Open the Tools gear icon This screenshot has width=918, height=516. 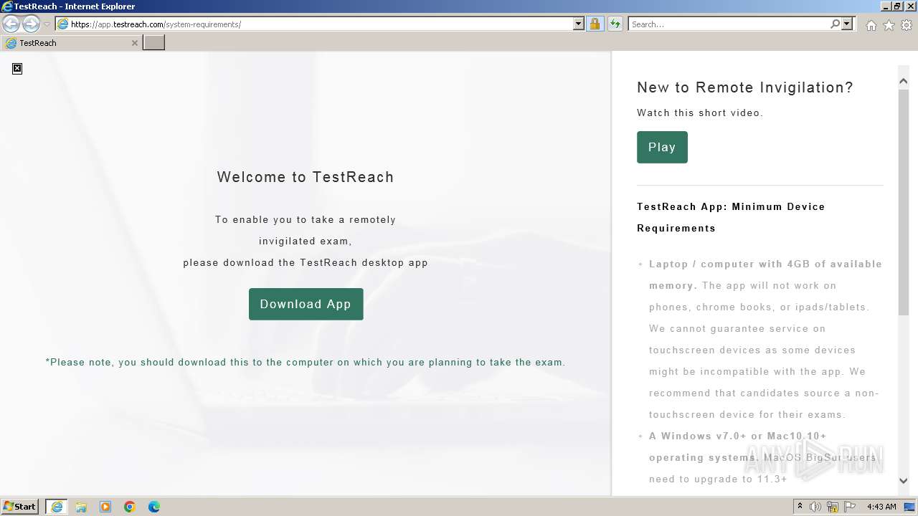[x=907, y=25]
